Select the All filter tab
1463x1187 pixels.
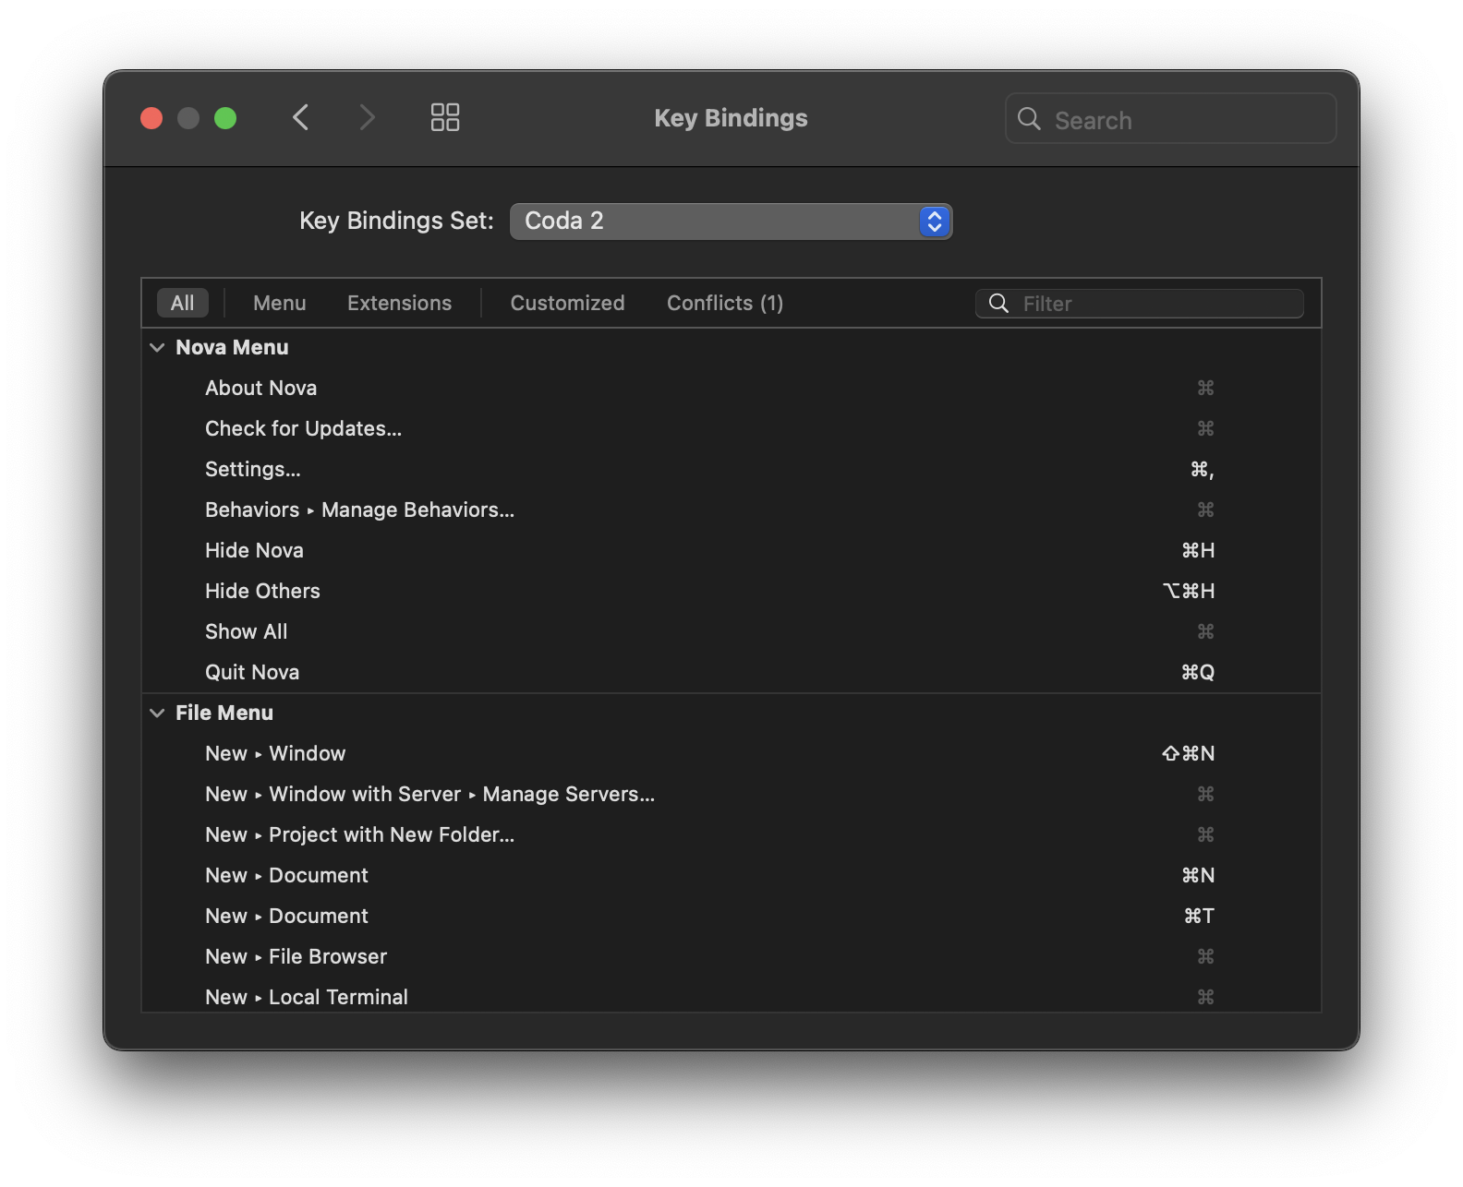tap(183, 303)
